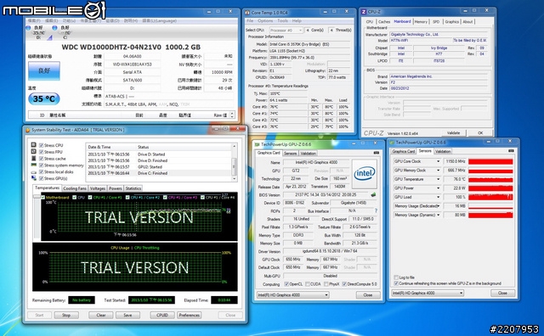Click the event log scrollbar down arrow
The height and width of the screenshot is (336, 544).
235,179
